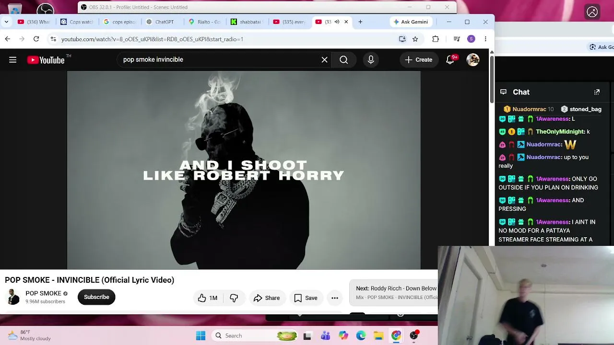Click the video title POP SMOKE - INVINCIBLE

90,280
